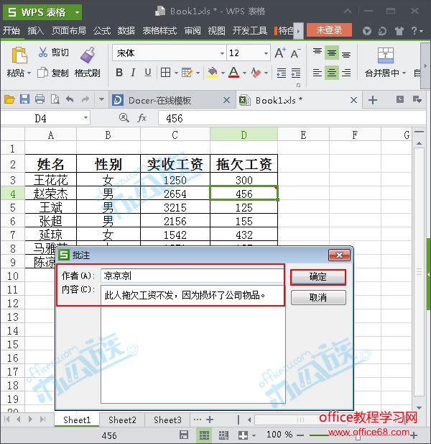Cancel the comment dialog with 取消
431x444 pixels.
(318, 297)
